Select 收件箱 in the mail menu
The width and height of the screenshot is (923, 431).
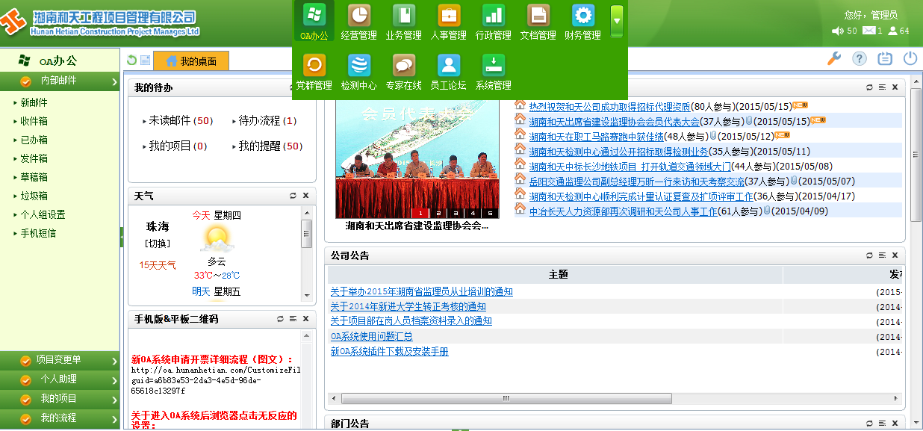point(34,121)
